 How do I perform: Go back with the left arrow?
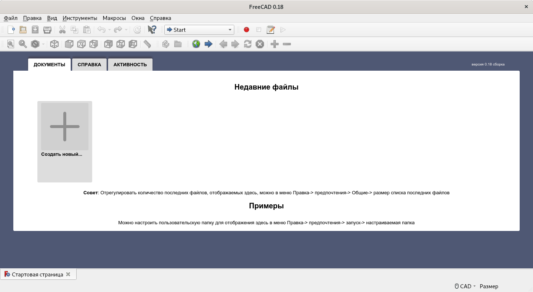223,44
